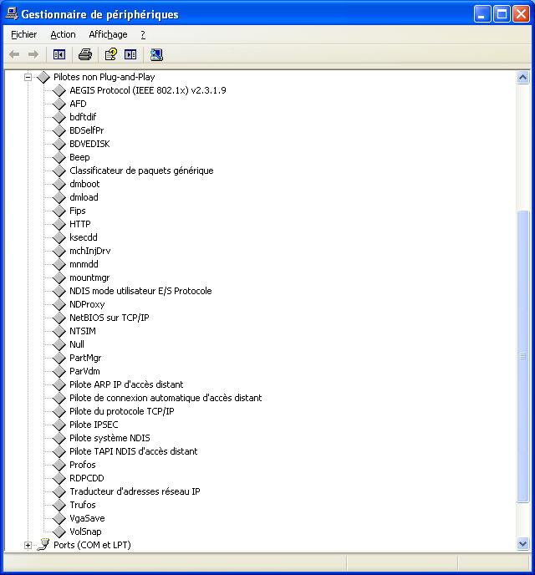Click diamond icon beside PartMgr
Viewport: 535px width, 575px height.
59,358
